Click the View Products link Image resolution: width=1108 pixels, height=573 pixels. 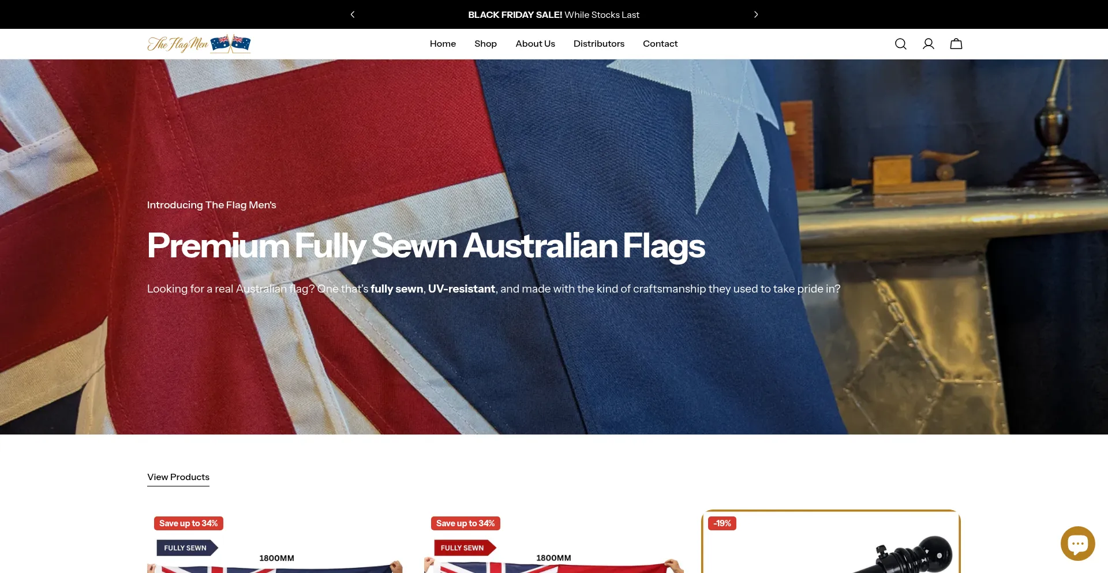(178, 477)
